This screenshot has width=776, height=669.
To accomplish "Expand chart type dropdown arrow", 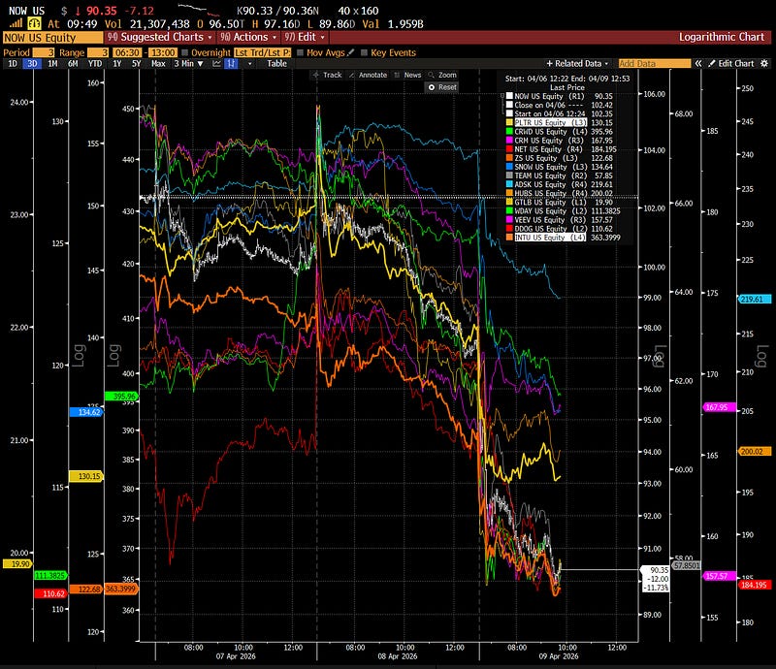I will (250, 63).
